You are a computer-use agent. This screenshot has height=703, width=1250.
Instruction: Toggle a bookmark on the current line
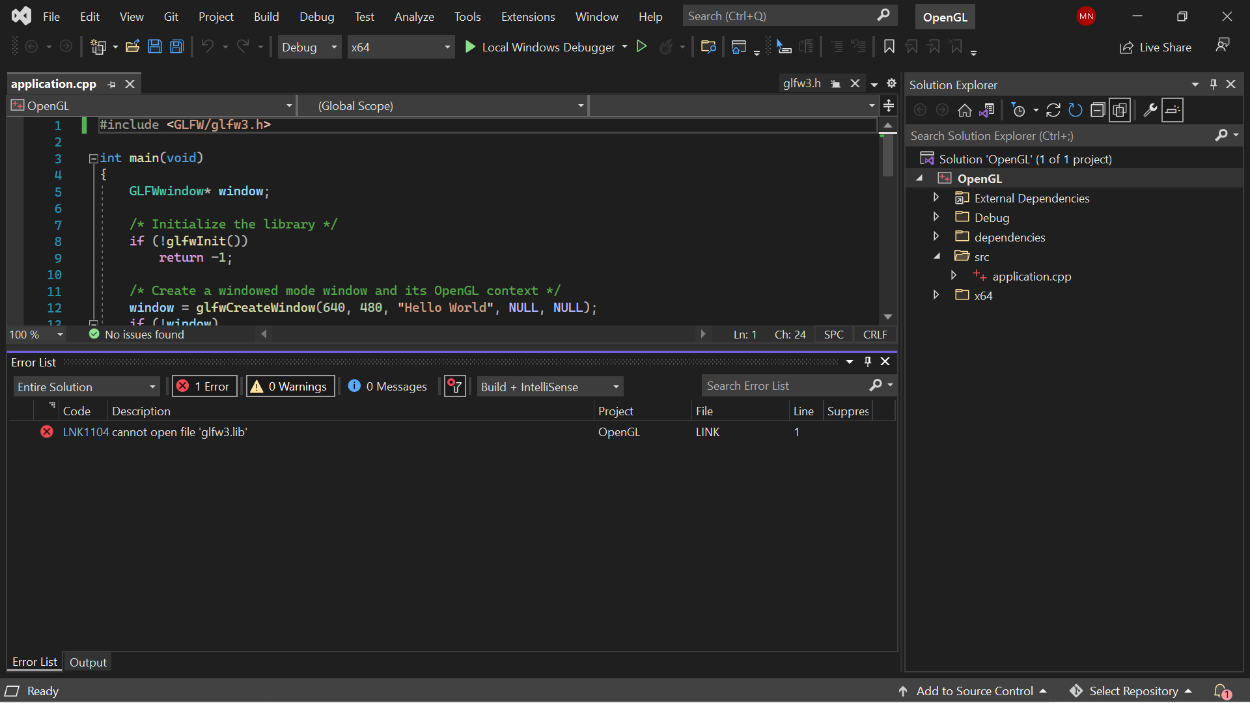point(889,46)
